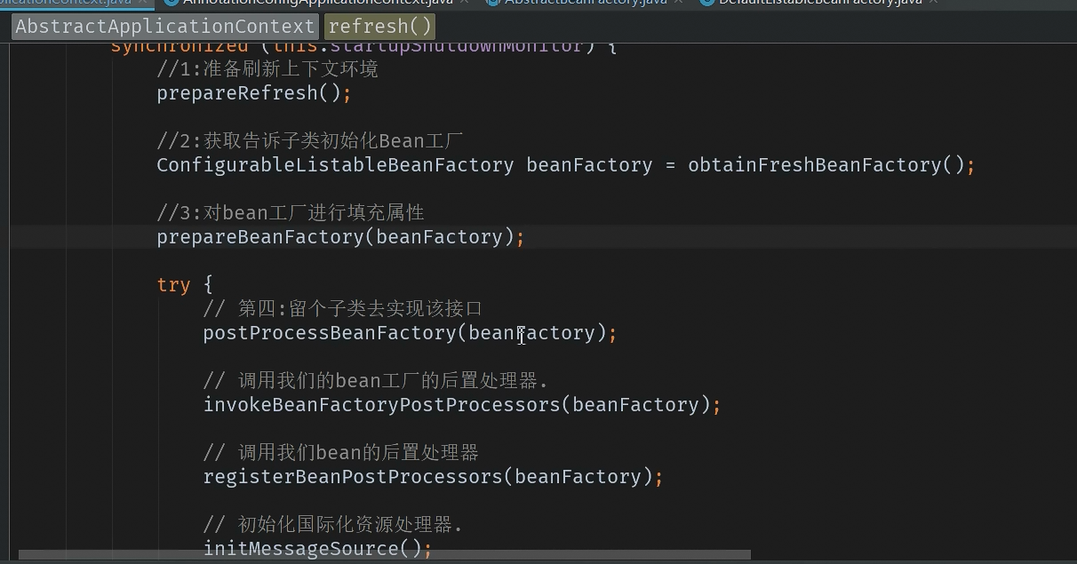Click the comment '//3:对bean工厂进行填充属性'
Image resolution: width=1077 pixels, height=564 pixels.
(291, 213)
